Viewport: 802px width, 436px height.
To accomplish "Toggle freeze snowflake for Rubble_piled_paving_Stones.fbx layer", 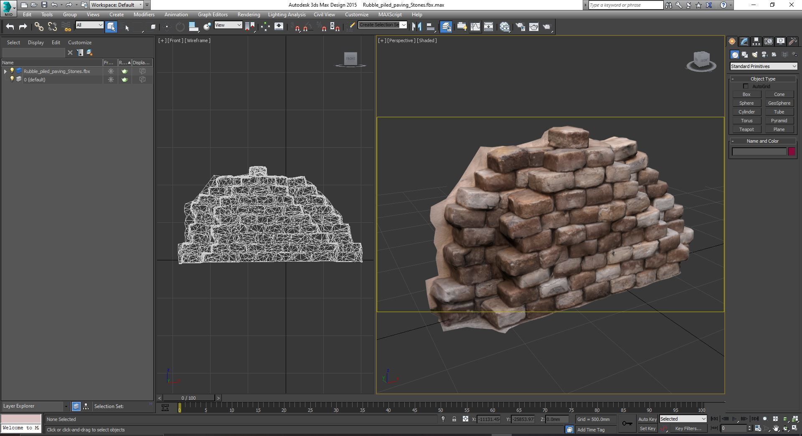I will click(111, 71).
